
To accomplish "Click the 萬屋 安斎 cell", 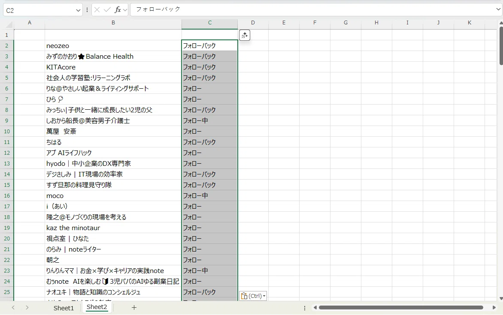I will (x=113, y=132).
